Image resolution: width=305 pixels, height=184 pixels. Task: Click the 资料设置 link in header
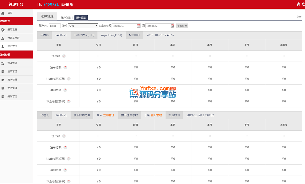pos(67,5)
